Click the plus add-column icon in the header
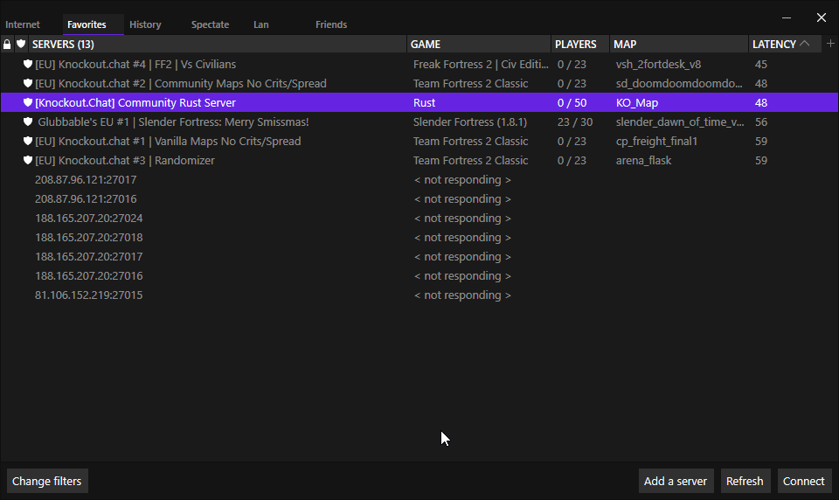The image size is (839, 500). (x=830, y=44)
